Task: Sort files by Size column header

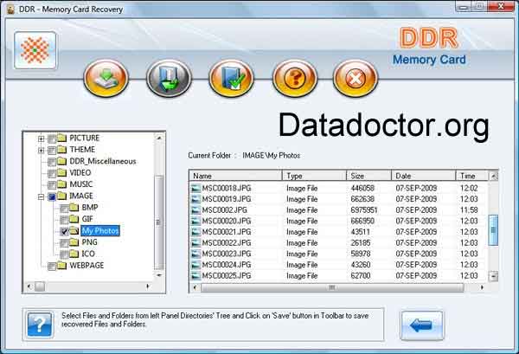Action: point(369,176)
